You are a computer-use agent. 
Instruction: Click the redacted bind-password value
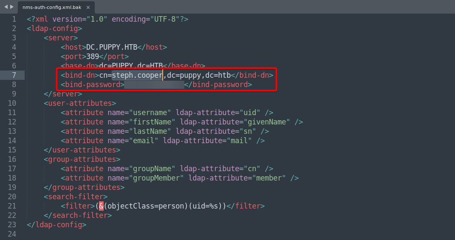click(x=154, y=85)
